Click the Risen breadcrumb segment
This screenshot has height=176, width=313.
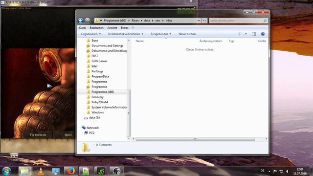pos(135,21)
